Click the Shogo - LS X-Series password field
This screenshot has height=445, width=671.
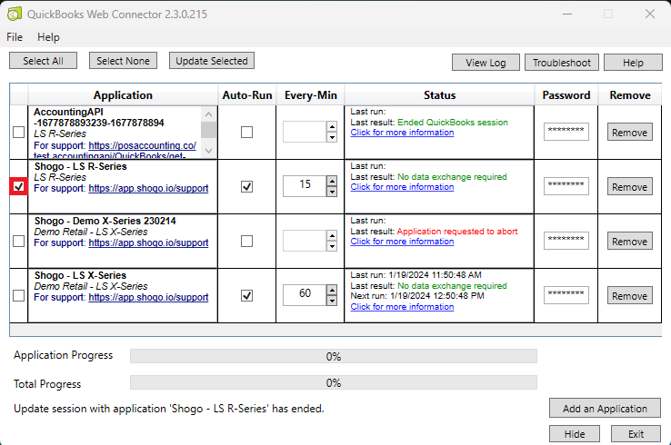[566, 295]
